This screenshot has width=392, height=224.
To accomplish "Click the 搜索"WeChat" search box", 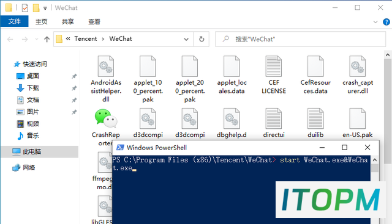I will (301, 39).
